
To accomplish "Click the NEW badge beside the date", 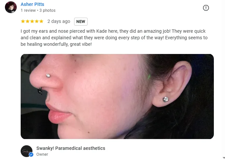I will (x=81, y=22).
